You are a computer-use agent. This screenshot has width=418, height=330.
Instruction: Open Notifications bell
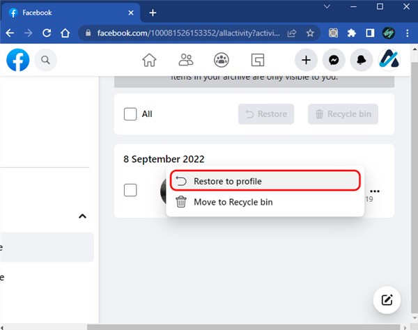tap(361, 60)
